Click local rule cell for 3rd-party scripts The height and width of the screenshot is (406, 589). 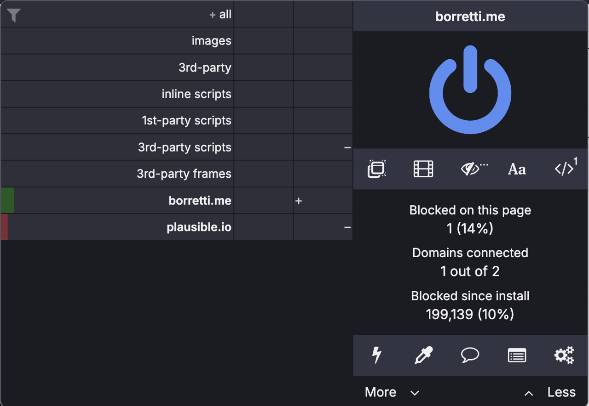coord(323,147)
